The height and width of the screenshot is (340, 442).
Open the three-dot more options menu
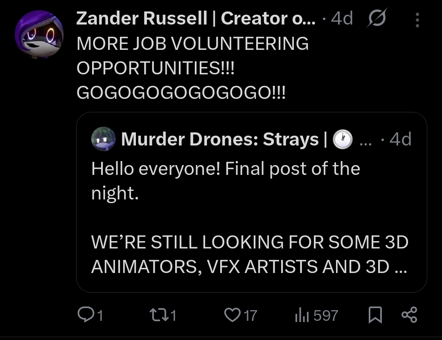click(417, 20)
